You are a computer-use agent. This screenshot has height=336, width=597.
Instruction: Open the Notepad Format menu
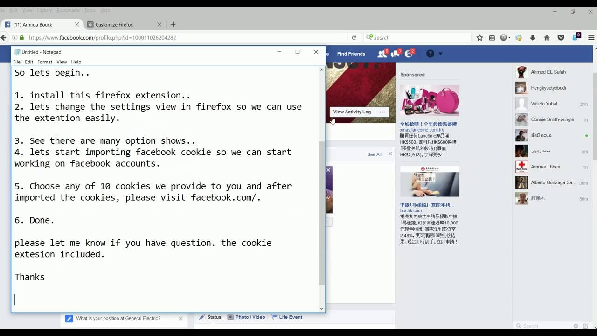(45, 62)
